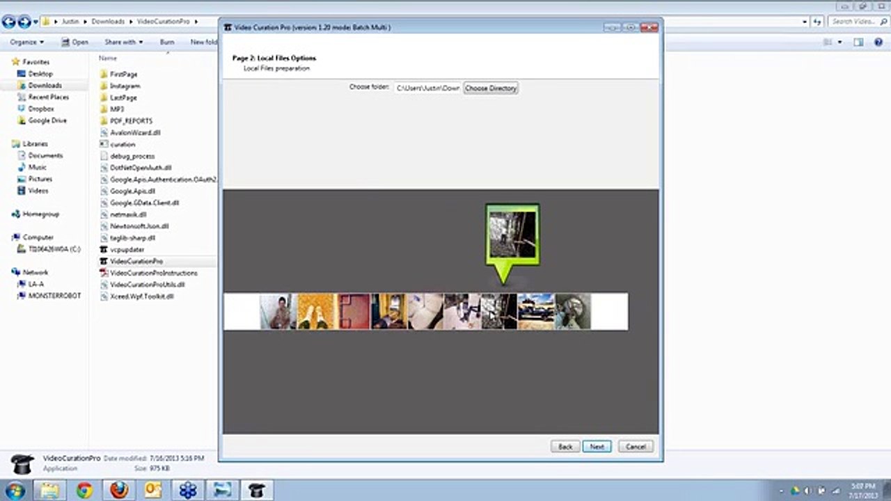Launch Google Chrome from the taskbar
The height and width of the screenshot is (501, 891).
click(x=85, y=490)
